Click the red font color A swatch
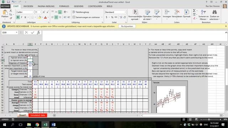The image size is (228, 128). (x=45, y=17)
